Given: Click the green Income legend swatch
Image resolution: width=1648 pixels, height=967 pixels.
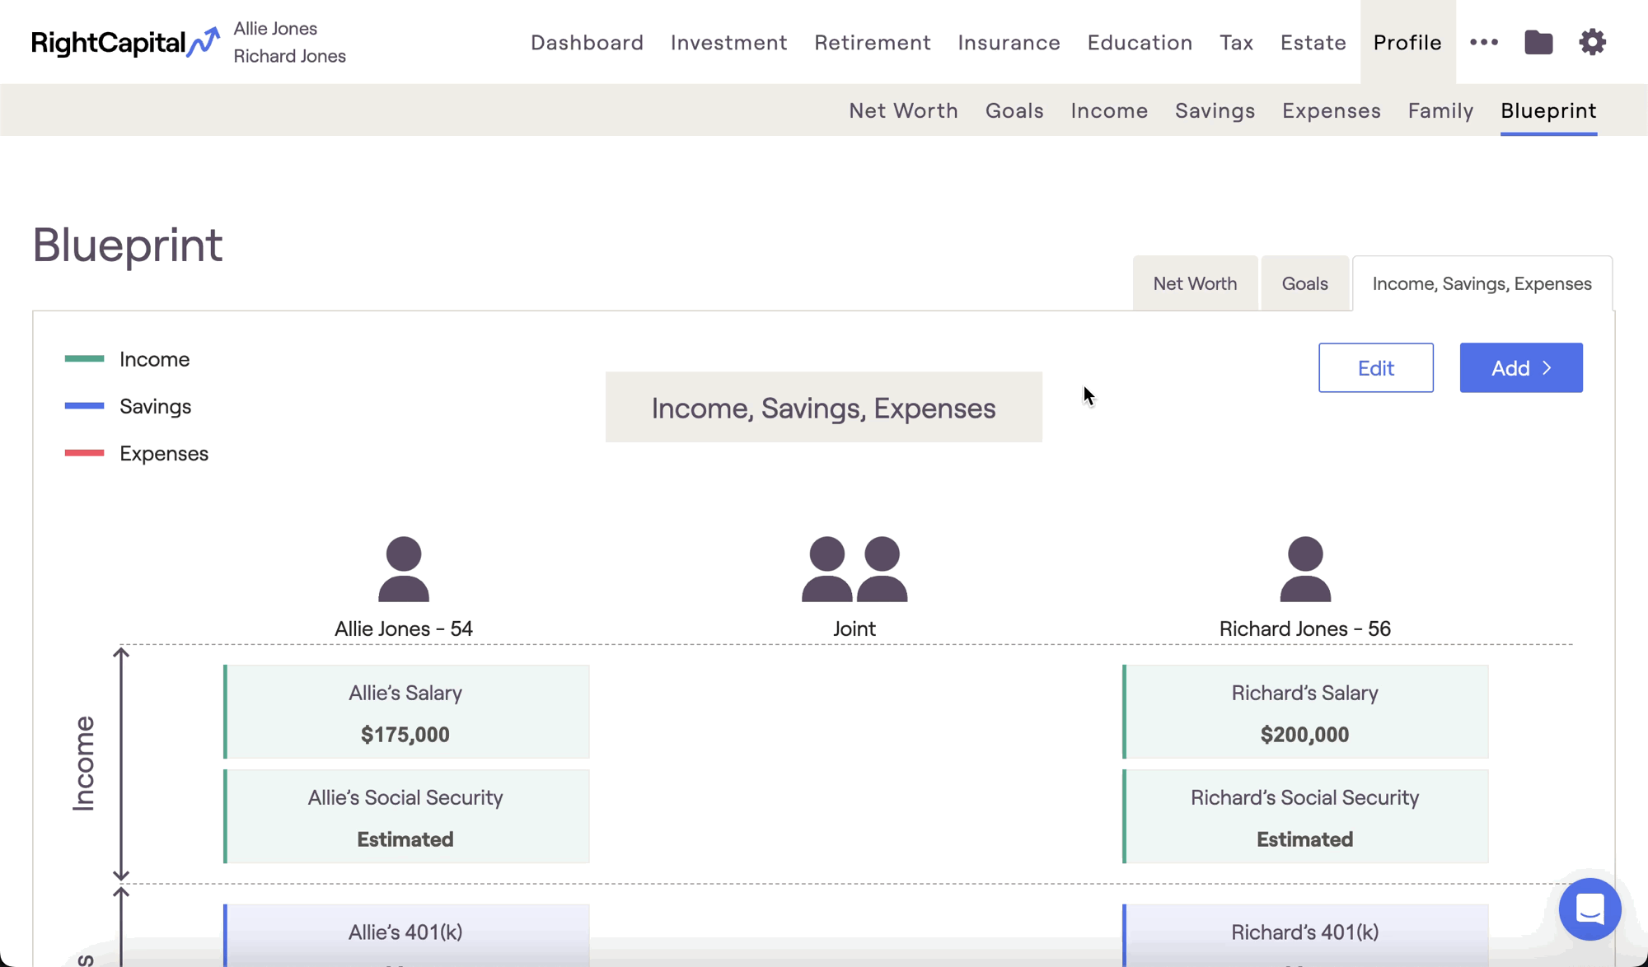Looking at the screenshot, I should point(84,358).
